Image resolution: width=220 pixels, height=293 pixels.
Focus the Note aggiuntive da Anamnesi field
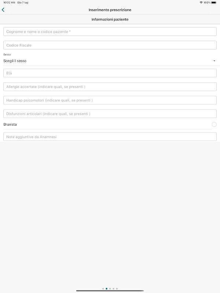pos(110,137)
